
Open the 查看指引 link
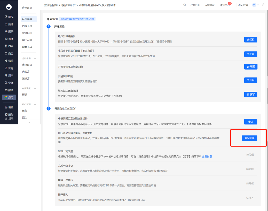[x=207, y=156]
